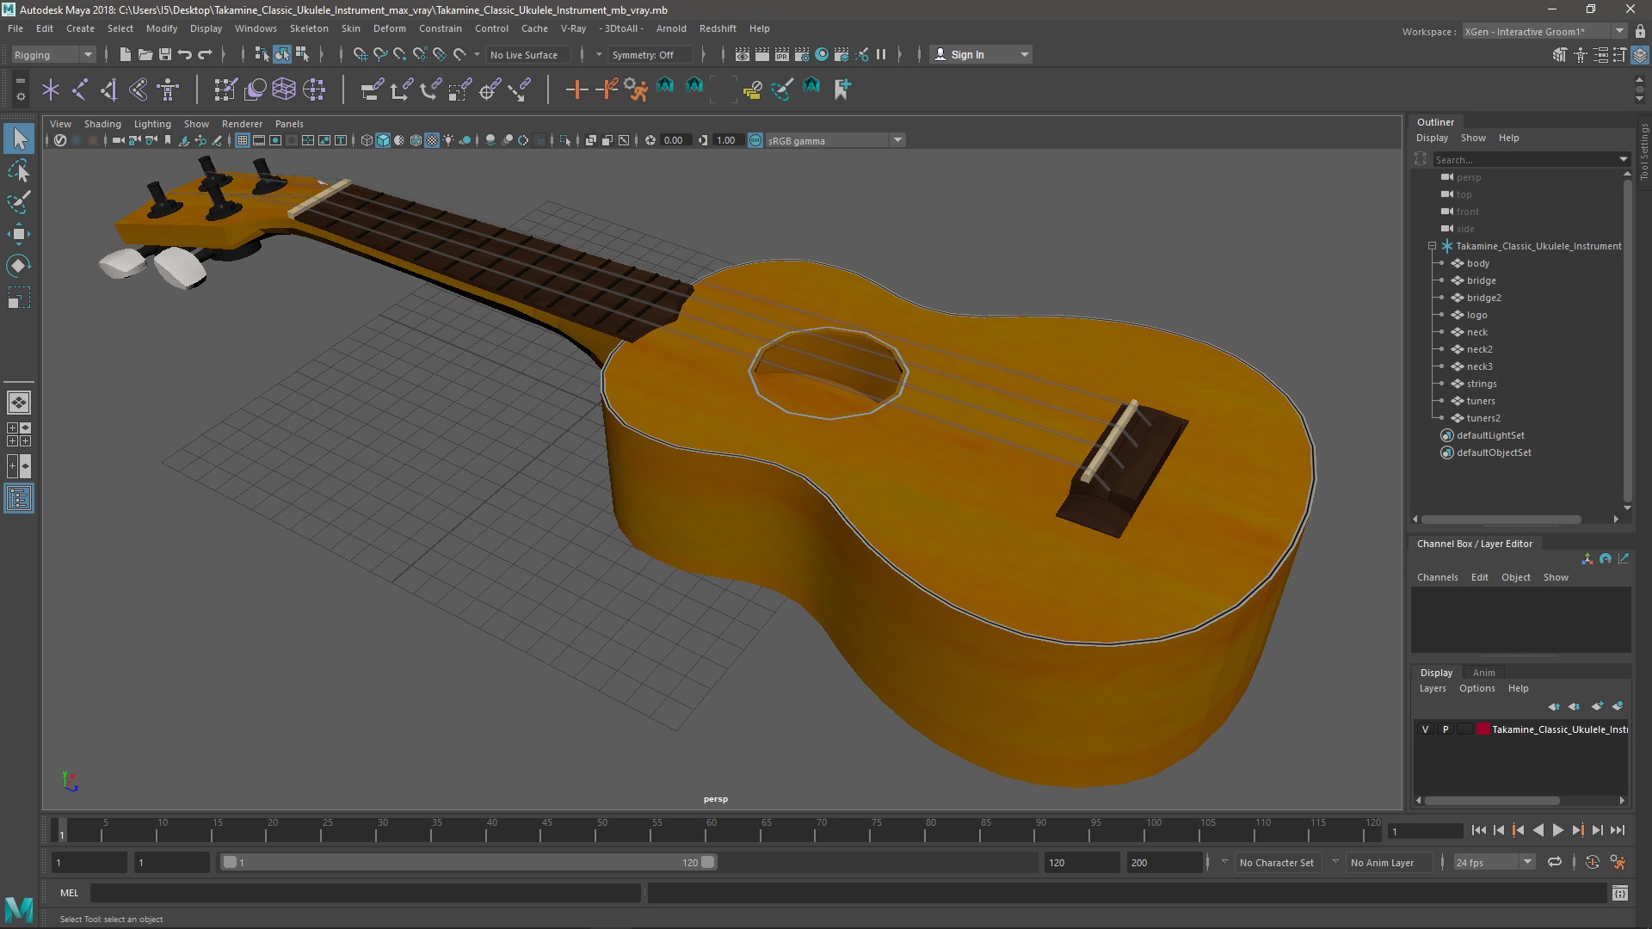Open the Constrain menu

(x=440, y=28)
